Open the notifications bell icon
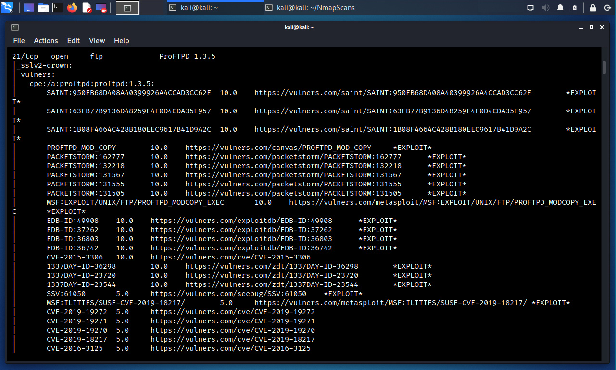This screenshot has width=616, height=370. (x=560, y=8)
